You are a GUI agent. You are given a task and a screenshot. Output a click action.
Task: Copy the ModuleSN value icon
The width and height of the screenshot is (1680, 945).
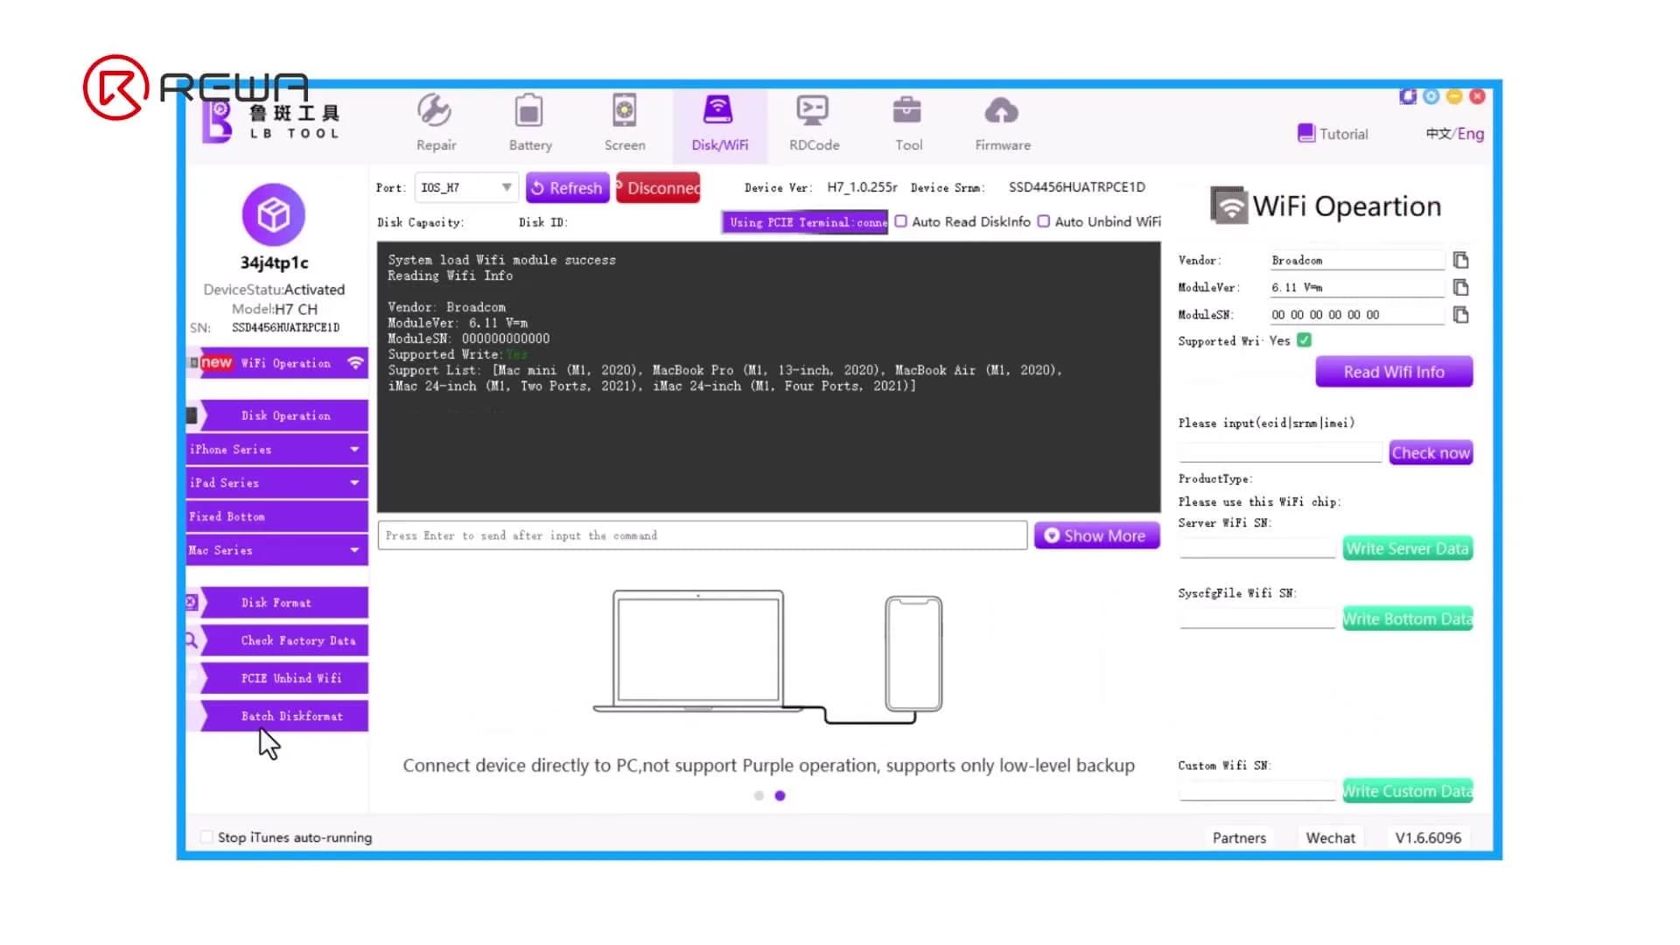[1460, 314]
